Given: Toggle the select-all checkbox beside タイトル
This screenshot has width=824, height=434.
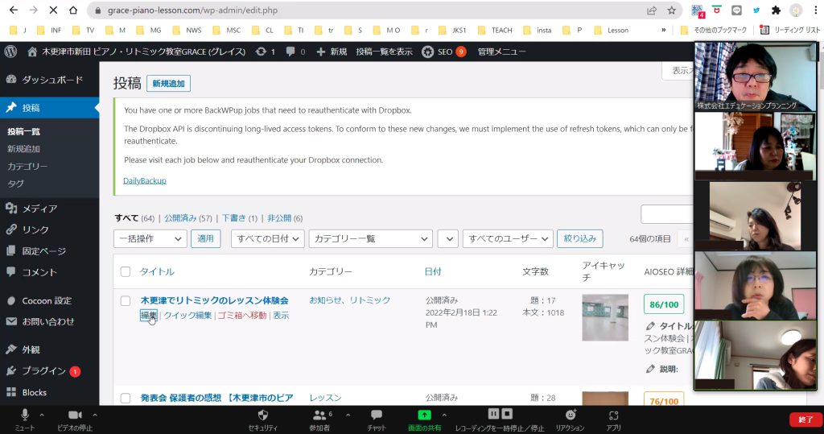Looking at the screenshot, I should (x=126, y=271).
